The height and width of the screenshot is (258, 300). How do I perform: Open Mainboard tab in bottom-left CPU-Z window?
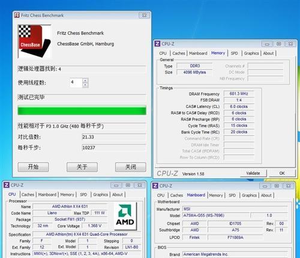coord(47,194)
